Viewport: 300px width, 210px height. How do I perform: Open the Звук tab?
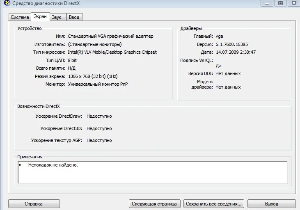click(x=58, y=17)
